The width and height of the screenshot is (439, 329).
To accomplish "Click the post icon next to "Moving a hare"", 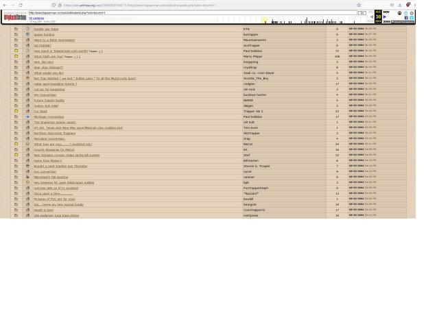I will coord(27,210).
